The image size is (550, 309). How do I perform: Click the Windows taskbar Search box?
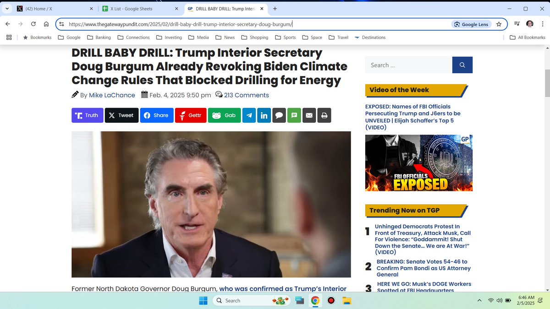253,301
